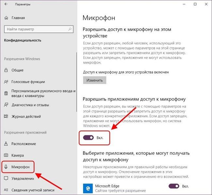This screenshot has height=195, width=212.
Task: Click the Расположение location icon
Action: coord(6,143)
